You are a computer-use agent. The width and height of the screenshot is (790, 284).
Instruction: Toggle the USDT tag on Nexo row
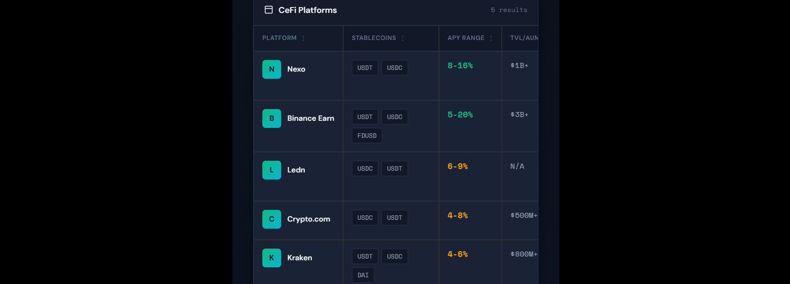coord(365,67)
